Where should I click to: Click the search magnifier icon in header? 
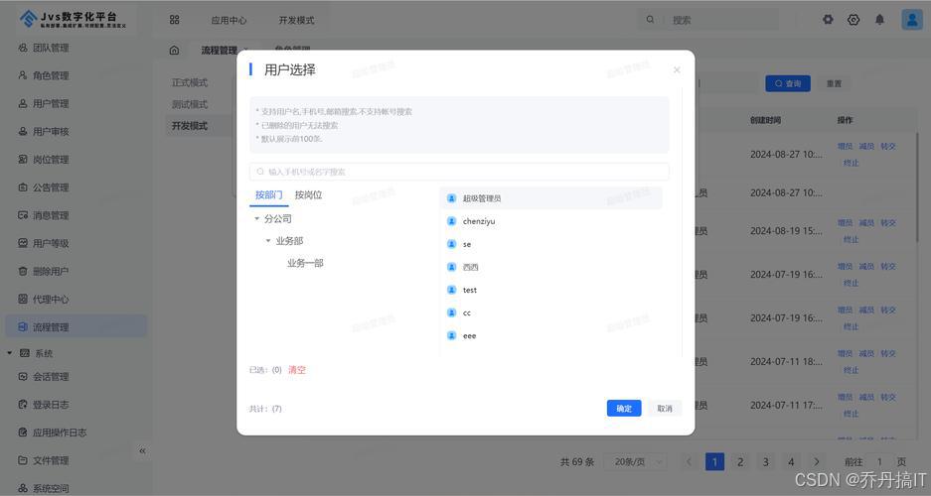pos(650,20)
